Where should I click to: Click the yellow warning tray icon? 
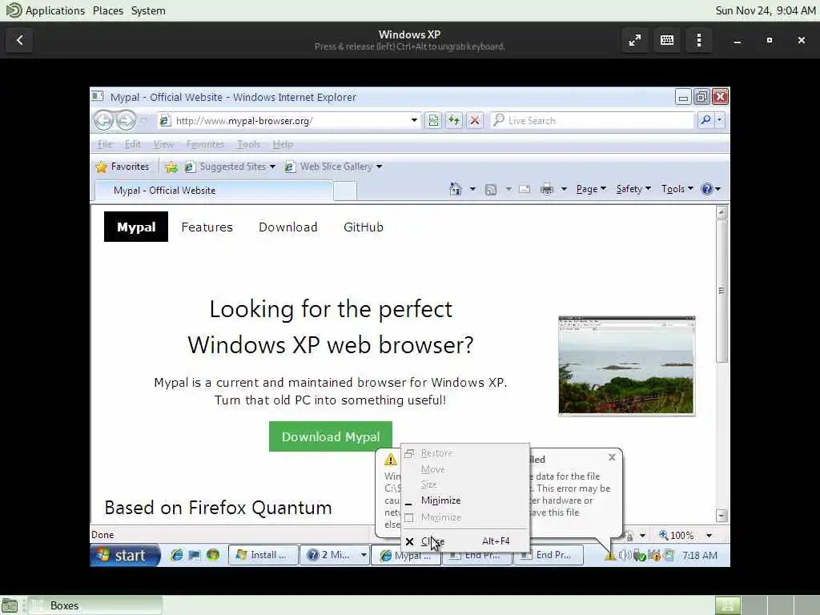(610, 556)
